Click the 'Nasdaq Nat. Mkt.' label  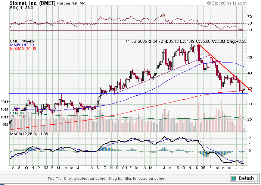pyautogui.click(x=72, y=3)
